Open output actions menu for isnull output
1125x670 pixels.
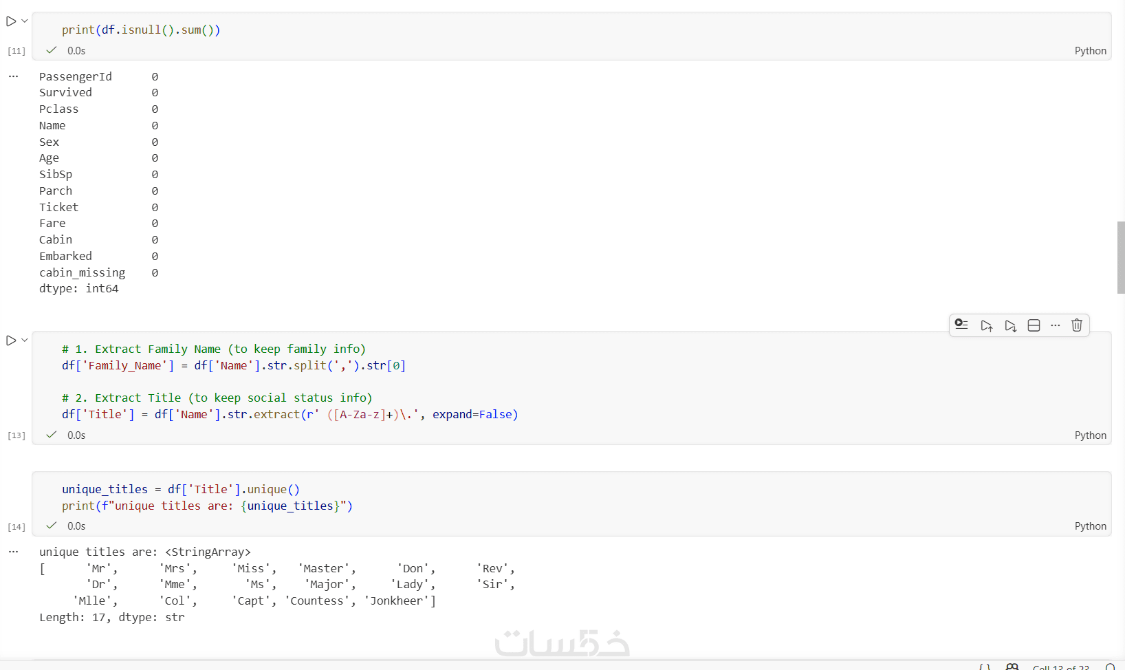13,76
